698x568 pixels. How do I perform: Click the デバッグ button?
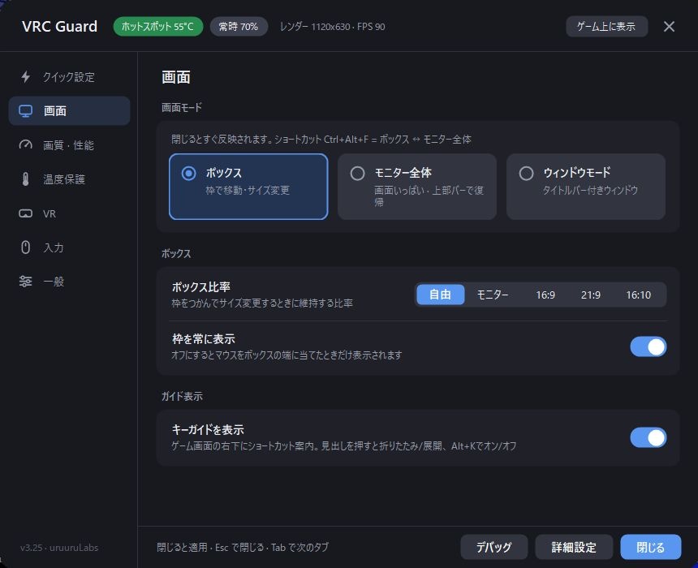click(x=494, y=547)
